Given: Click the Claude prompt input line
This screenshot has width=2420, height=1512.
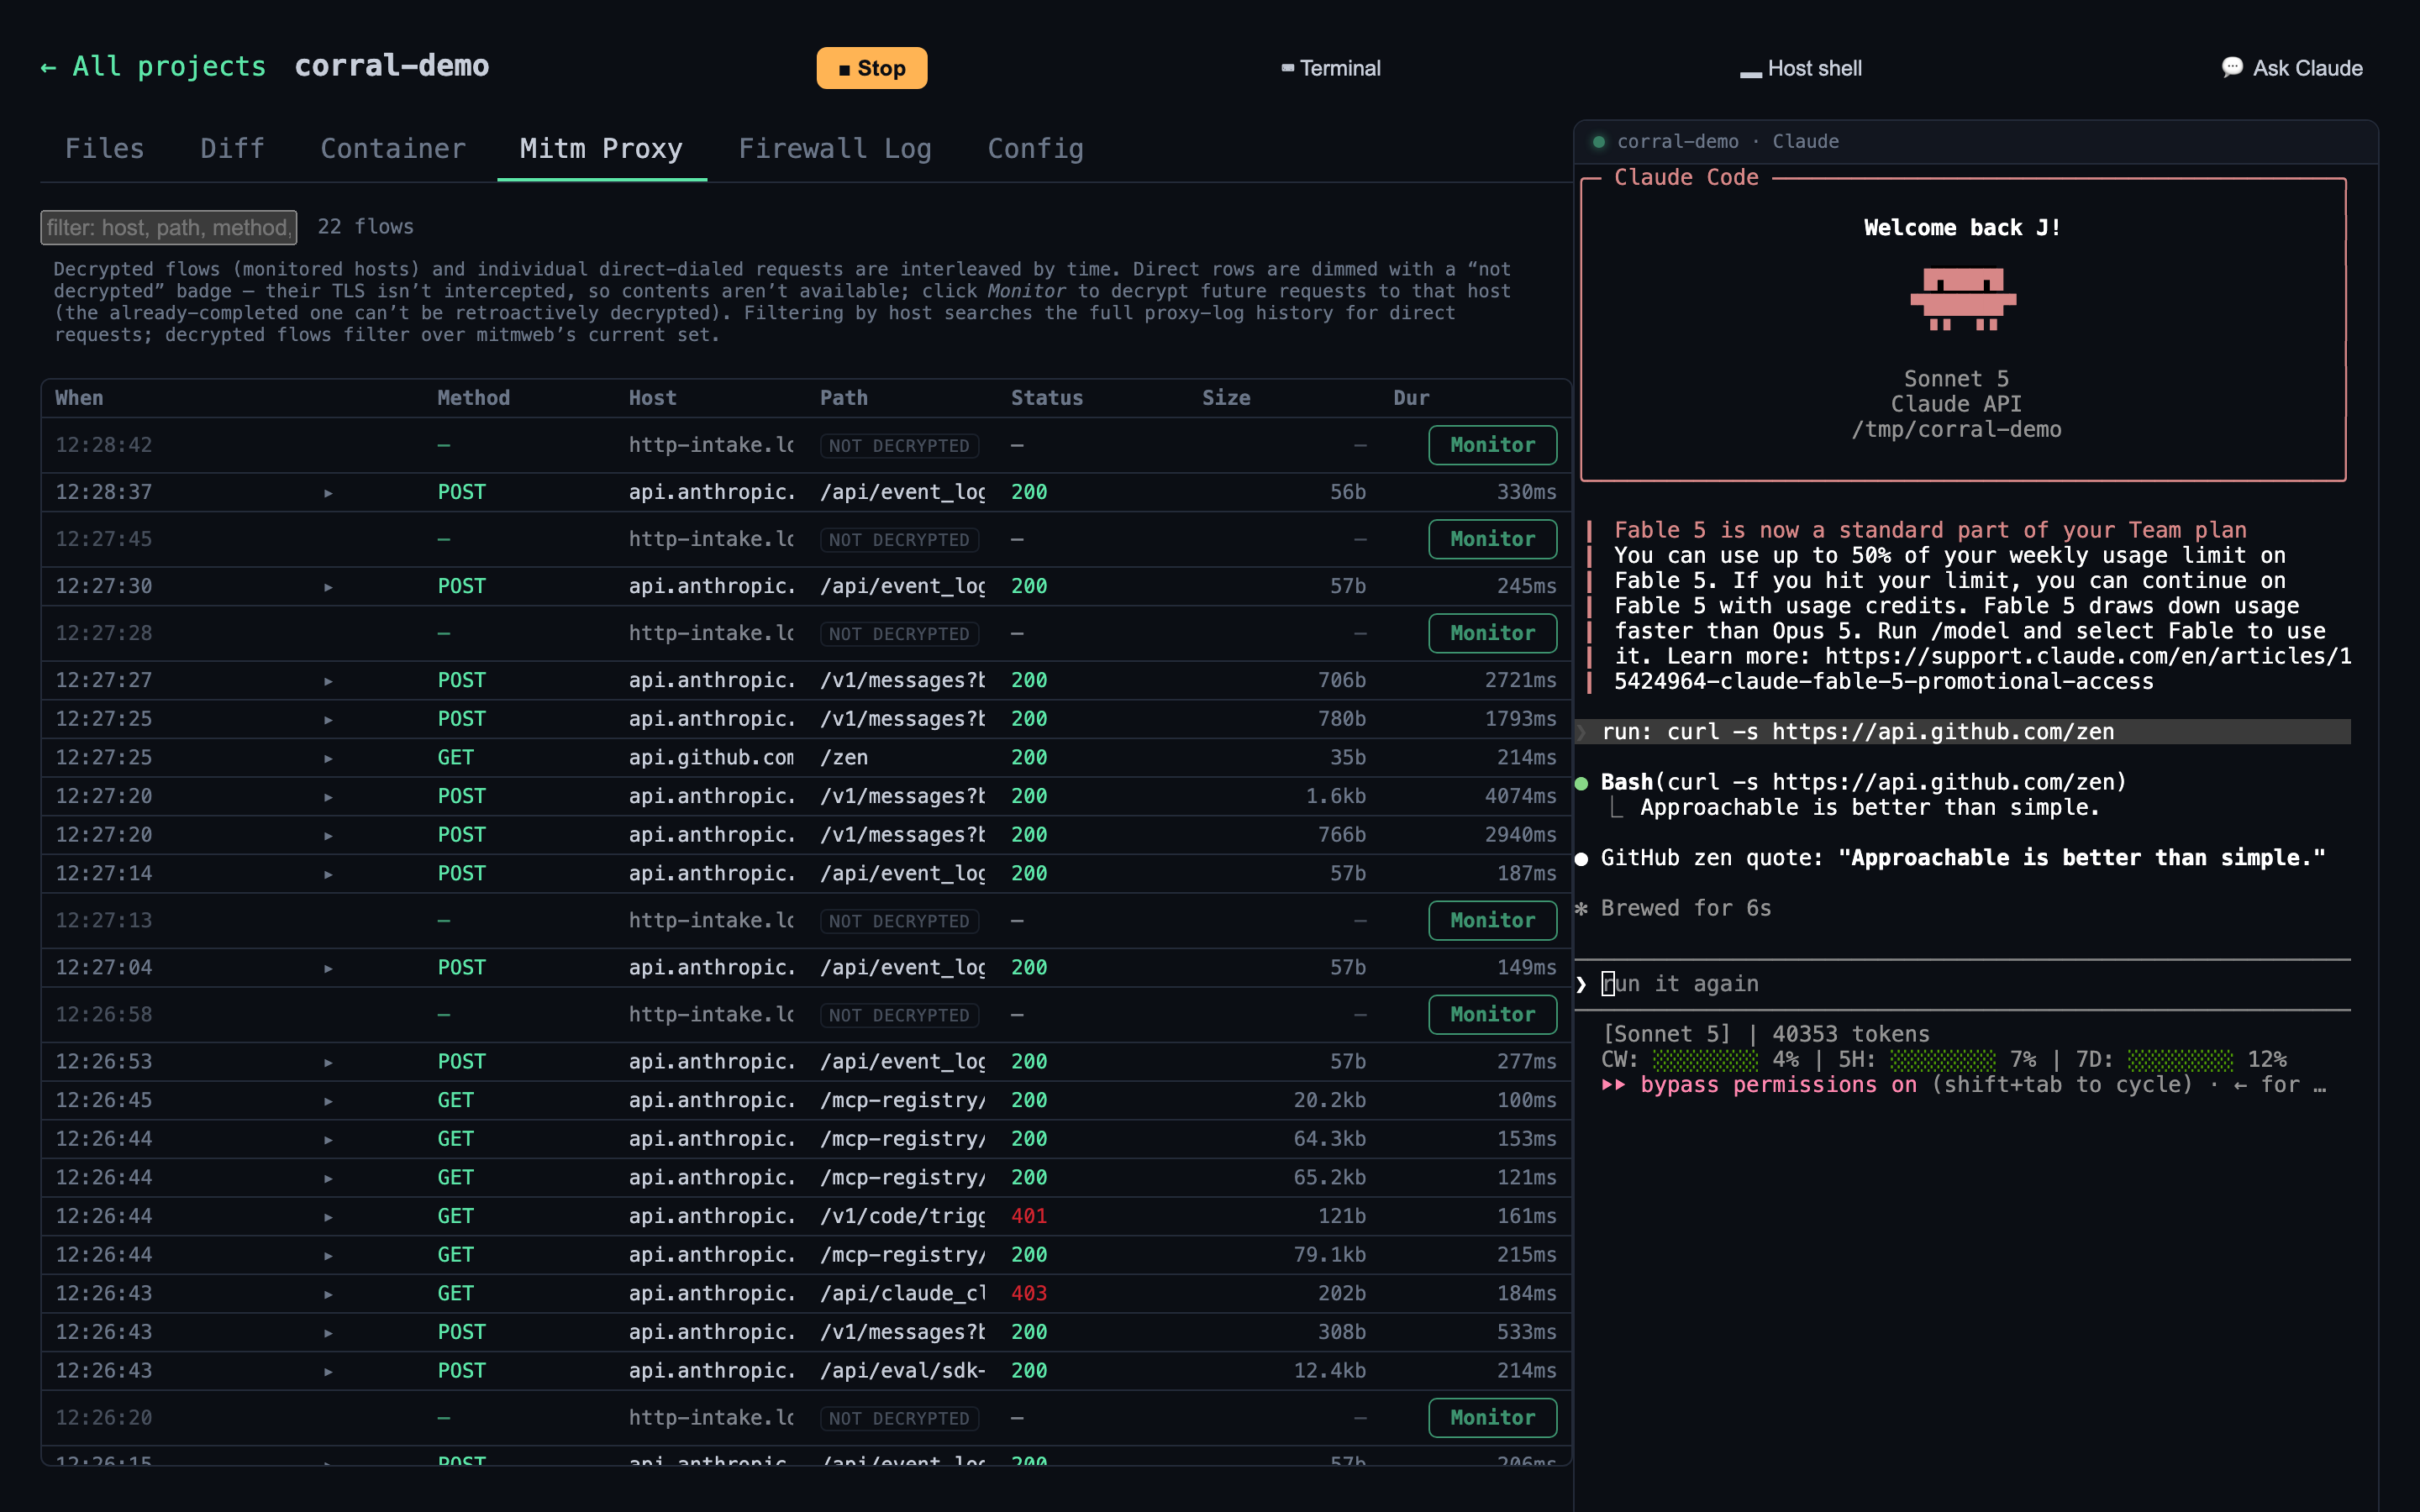Looking at the screenshot, I should pos(1962,984).
